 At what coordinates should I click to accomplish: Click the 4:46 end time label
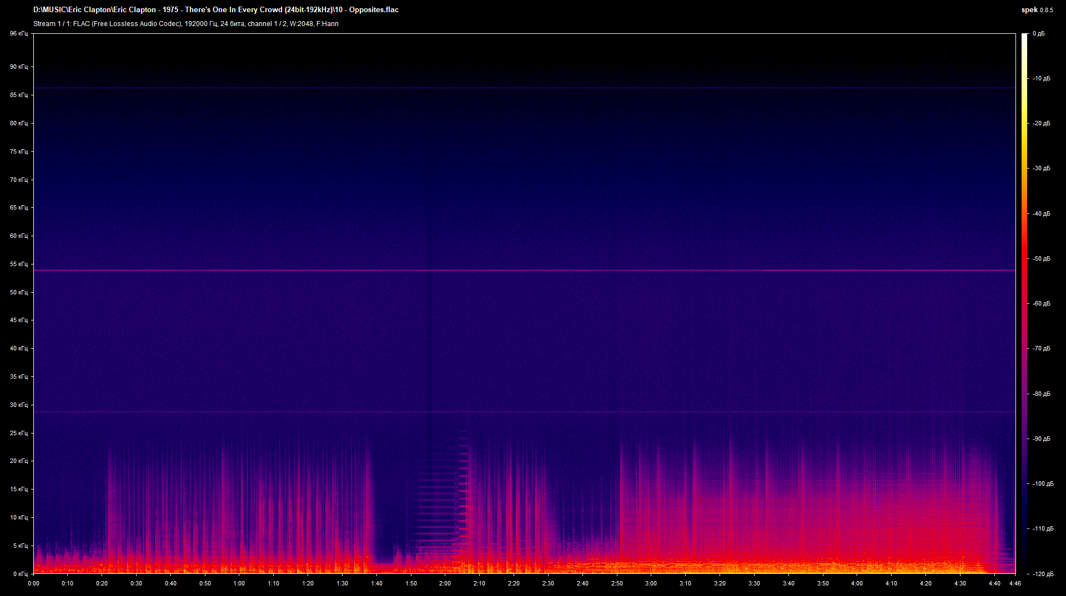[x=1015, y=583]
